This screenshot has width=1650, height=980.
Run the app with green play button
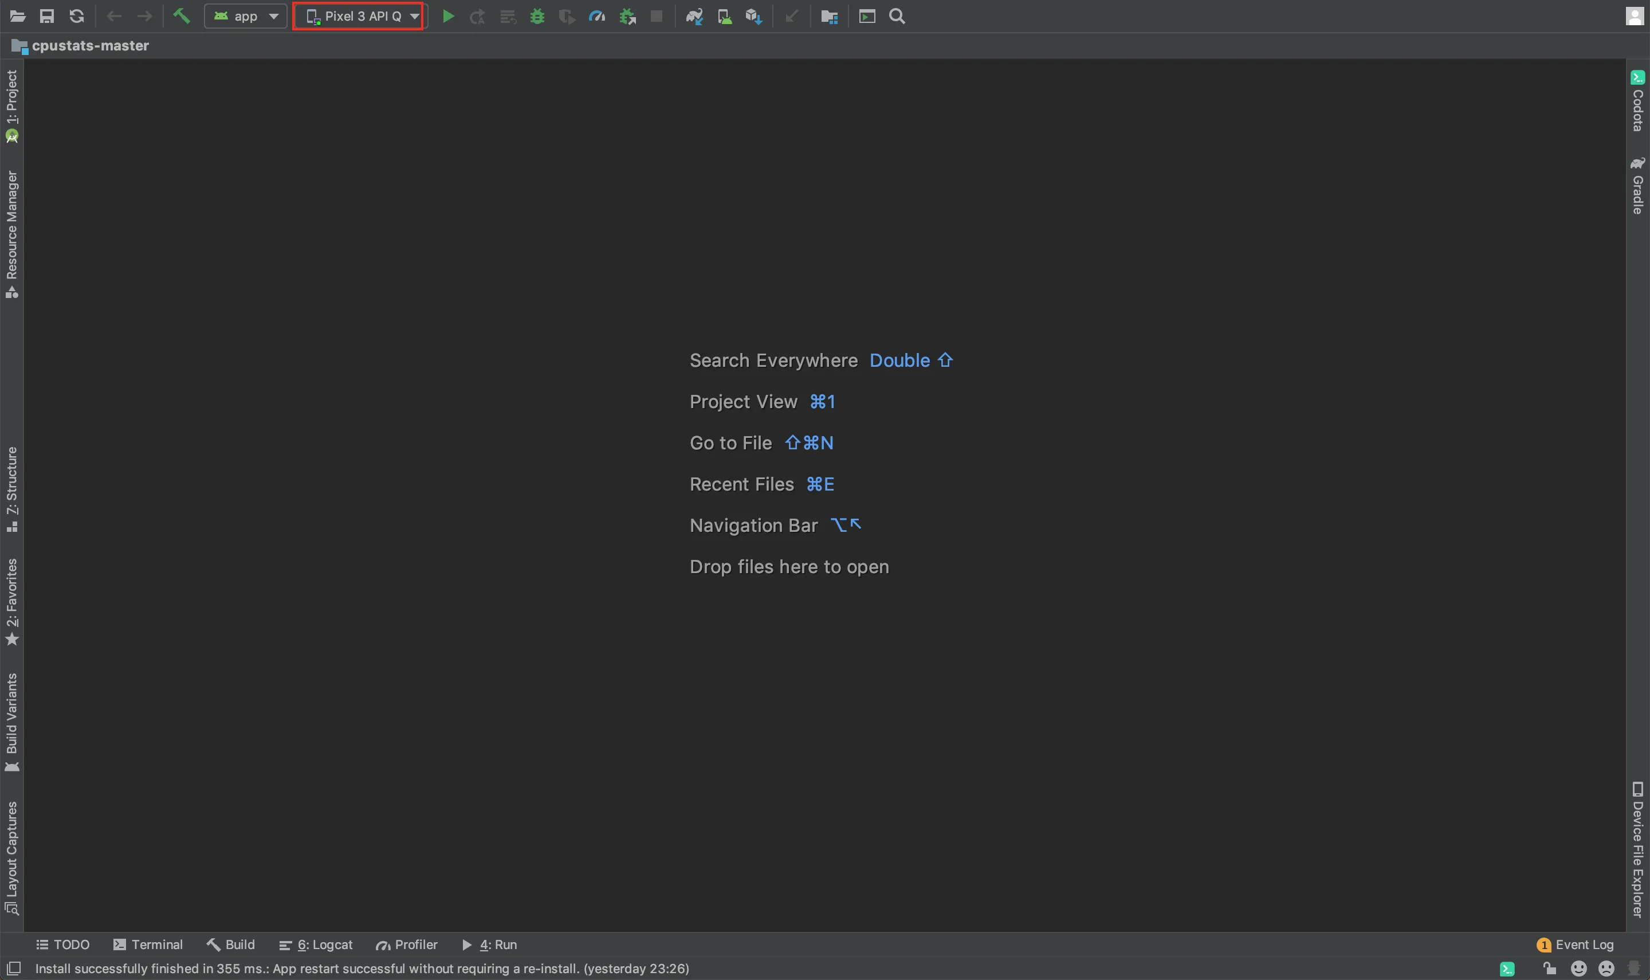click(448, 17)
